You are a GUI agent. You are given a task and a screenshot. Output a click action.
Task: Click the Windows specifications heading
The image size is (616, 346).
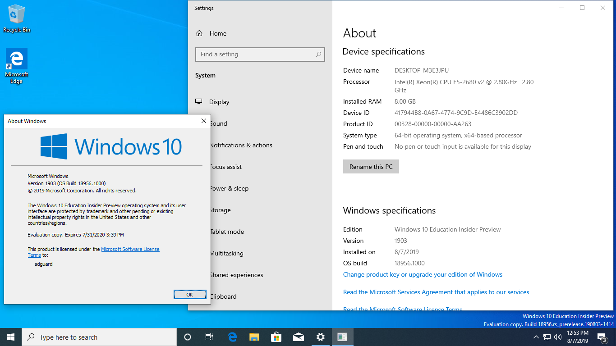390,210
